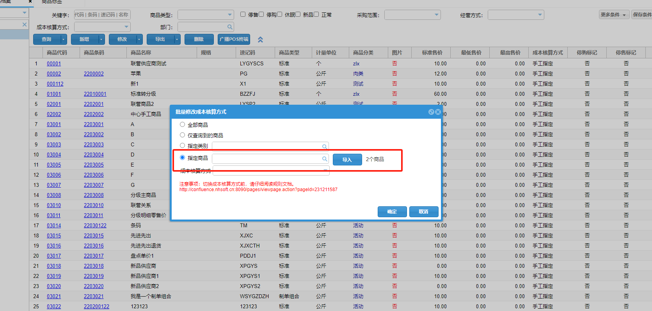Click search icon in 指定类别 field

pyautogui.click(x=324, y=147)
